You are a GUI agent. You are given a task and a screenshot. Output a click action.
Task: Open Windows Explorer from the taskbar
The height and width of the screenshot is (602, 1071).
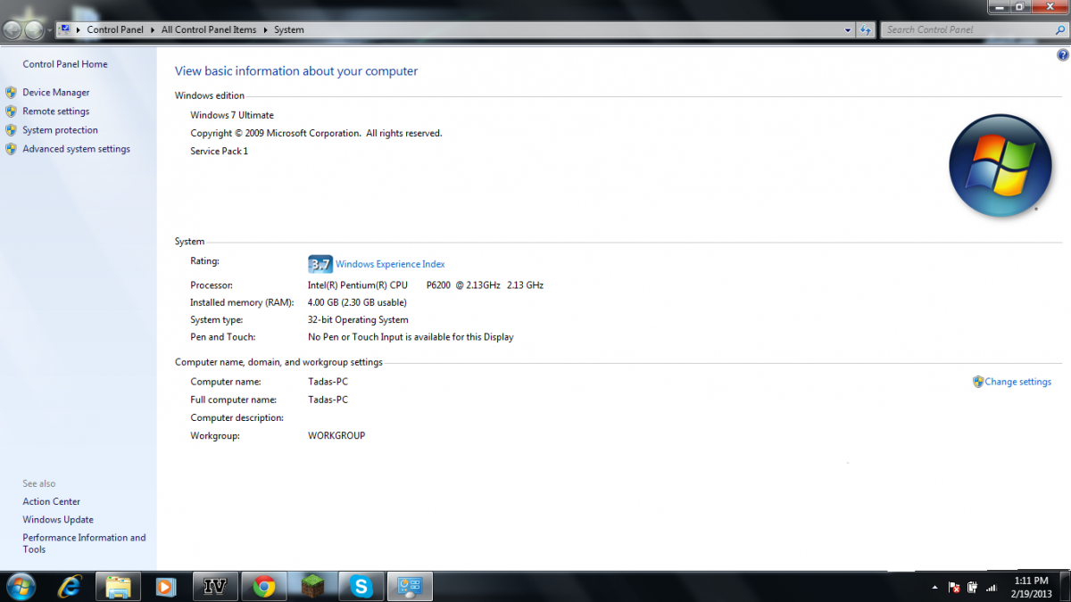coord(119,586)
